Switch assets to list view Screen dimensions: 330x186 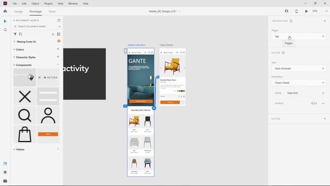point(59,34)
